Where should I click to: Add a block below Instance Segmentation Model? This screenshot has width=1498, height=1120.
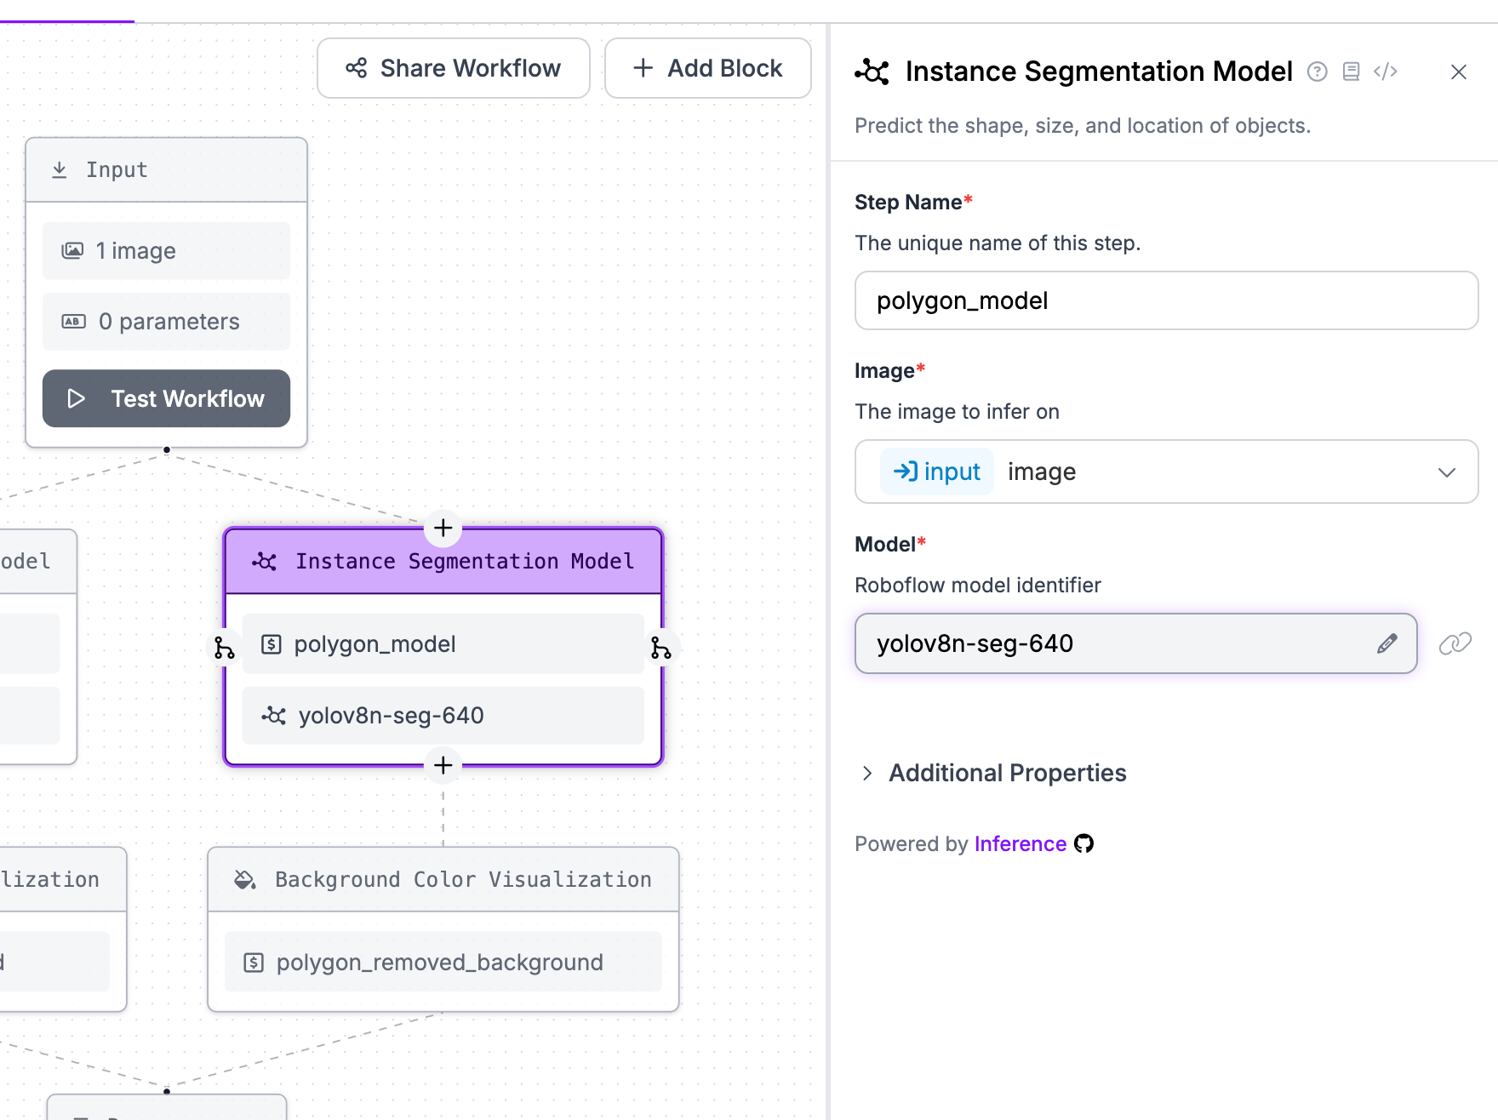tap(443, 765)
